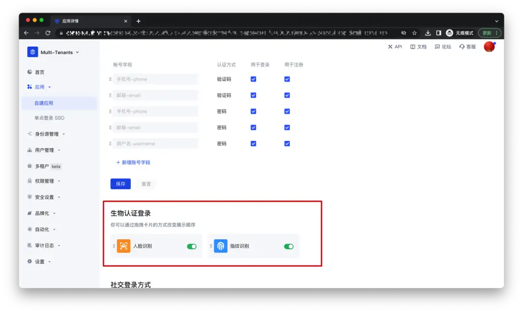Uncheck 用于注册 for username 密码 row
523x313 pixels.
point(287,143)
